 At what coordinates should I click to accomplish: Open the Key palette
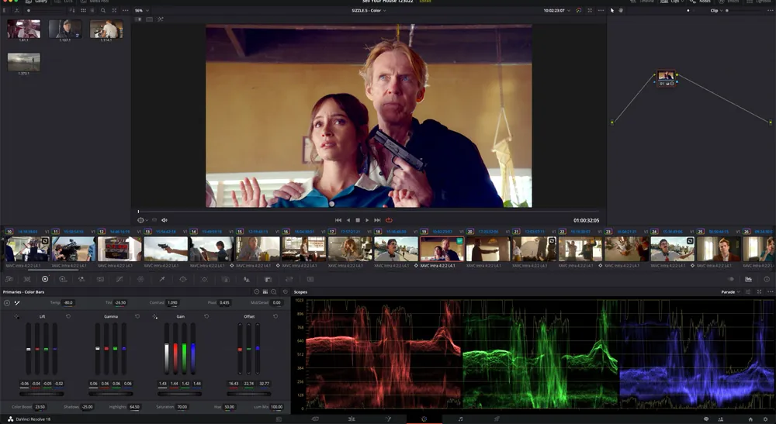(x=268, y=279)
